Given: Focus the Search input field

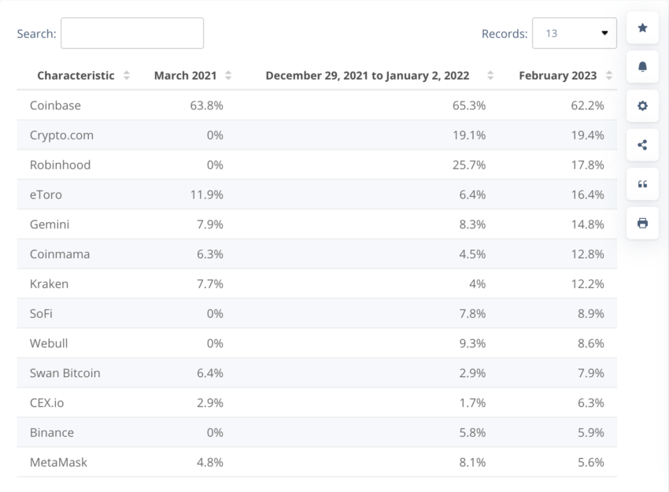Looking at the screenshot, I should (x=132, y=33).
